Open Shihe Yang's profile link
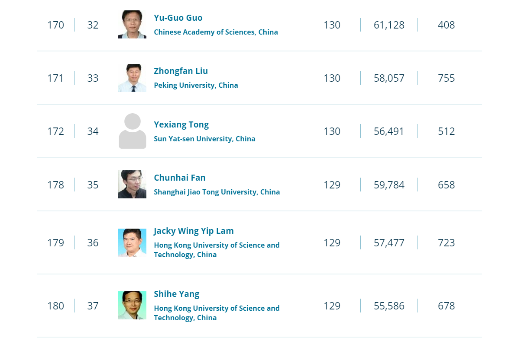This screenshot has height=341, width=518. click(x=176, y=294)
